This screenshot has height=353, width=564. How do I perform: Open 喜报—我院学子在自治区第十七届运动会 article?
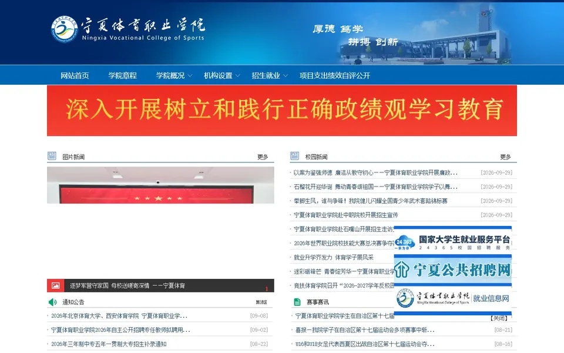(365, 330)
